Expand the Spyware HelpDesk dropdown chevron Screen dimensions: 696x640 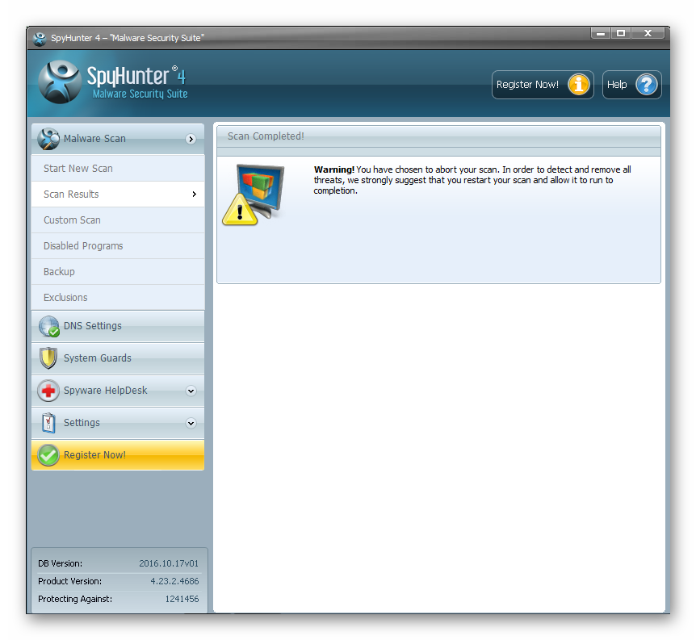click(191, 391)
